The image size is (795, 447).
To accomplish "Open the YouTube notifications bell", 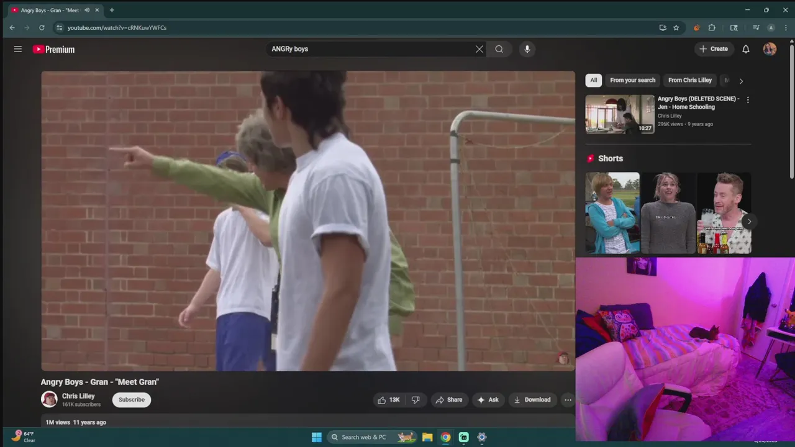I will click(746, 49).
